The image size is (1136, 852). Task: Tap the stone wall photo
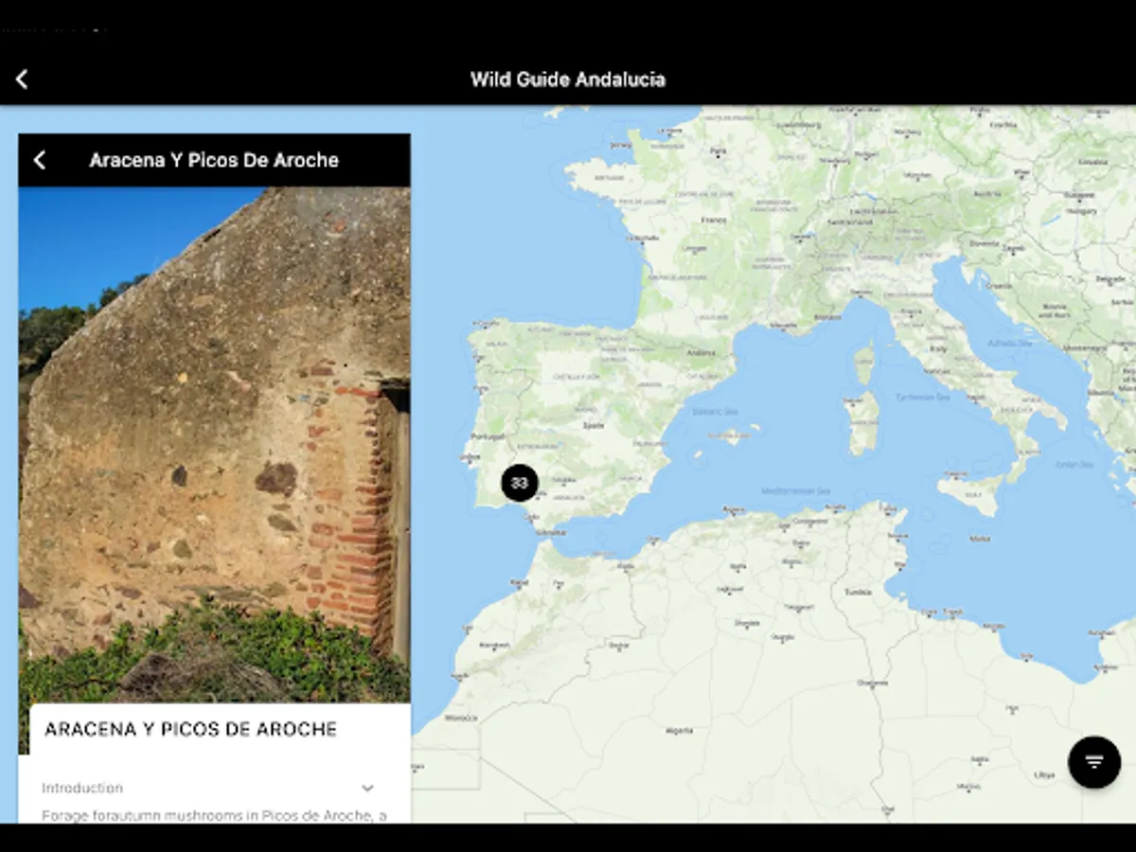(214, 445)
